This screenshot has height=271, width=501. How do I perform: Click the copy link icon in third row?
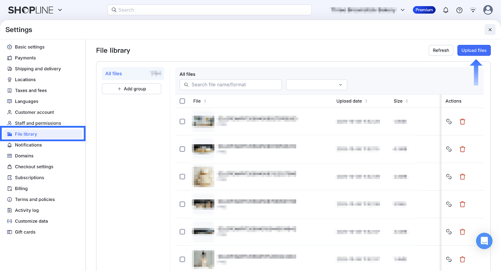pyautogui.click(x=449, y=177)
